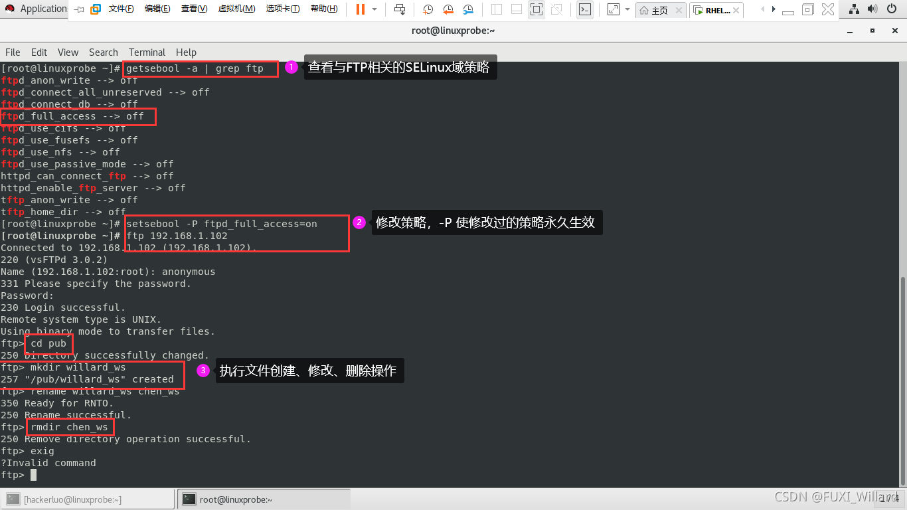
Task: Toggle the thumbnail bar view
Action: (x=517, y=9)
